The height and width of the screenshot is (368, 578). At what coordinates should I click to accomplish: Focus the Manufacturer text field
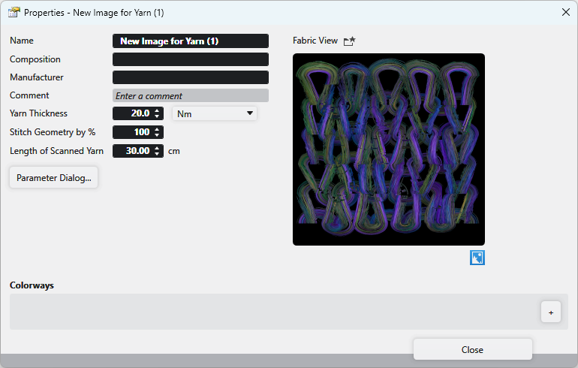pyautogui.click(x=190, y=77)
